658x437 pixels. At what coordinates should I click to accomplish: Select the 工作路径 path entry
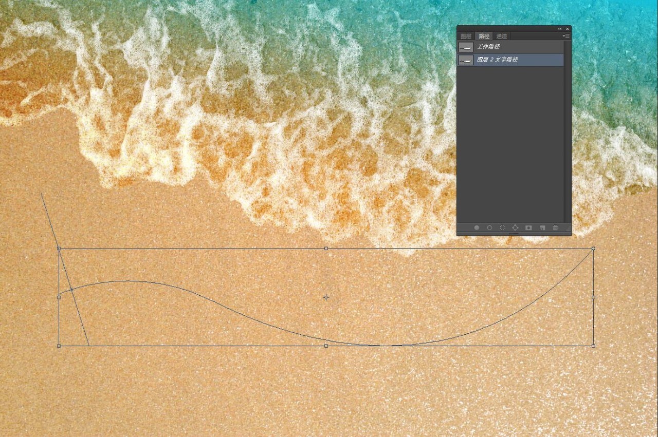click(x=514, y=47)
